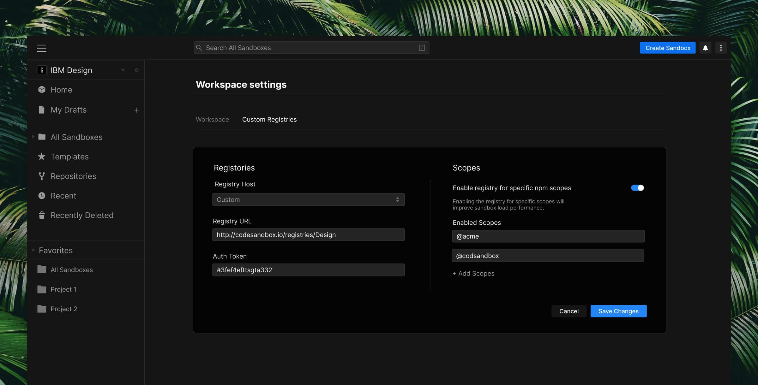Image resolution: width=758 pixels, height=385 pixels.
Task: Collapse the Favorites section
Action: coord(33,250)
